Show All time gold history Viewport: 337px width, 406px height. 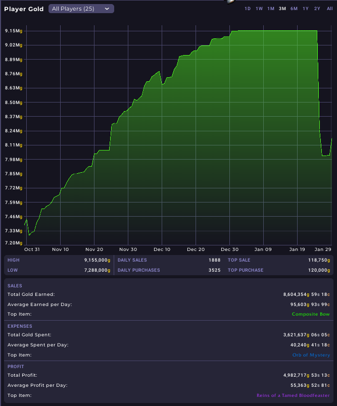pos(329,9)
